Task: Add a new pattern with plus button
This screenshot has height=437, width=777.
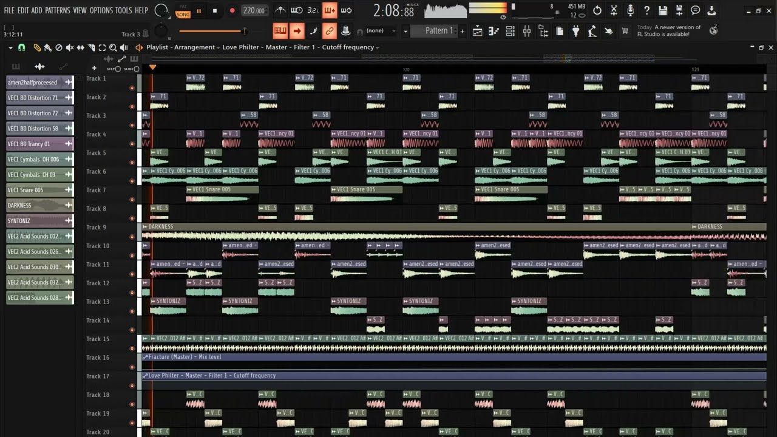Action: tap(463, 31)
